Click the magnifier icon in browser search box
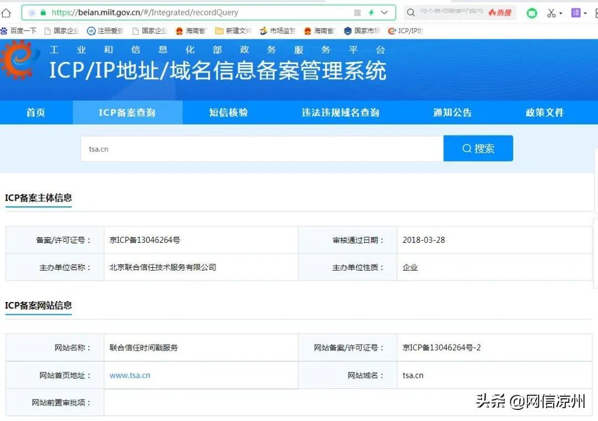The height and width of the screenshot is (421, 598). [411, 13]
